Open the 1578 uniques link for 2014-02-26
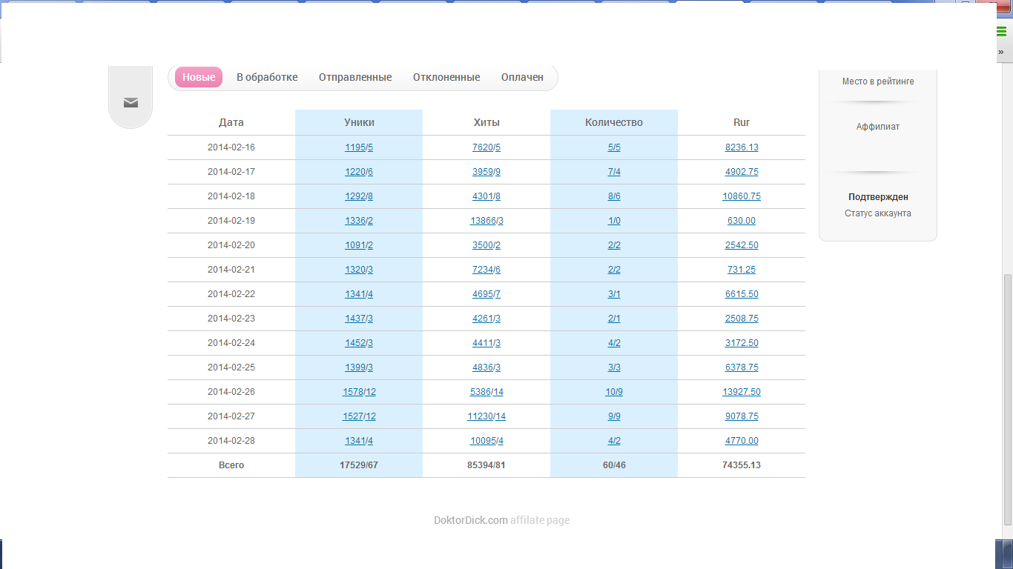1013x569 pixels. 352,392
